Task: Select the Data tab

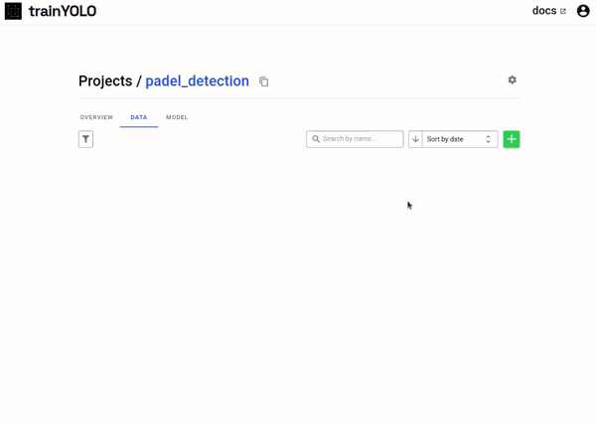Action: point(139,117)
